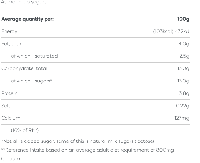200x163 pixels.
Task: Click the 4.0g fat value
Action: 184,44
